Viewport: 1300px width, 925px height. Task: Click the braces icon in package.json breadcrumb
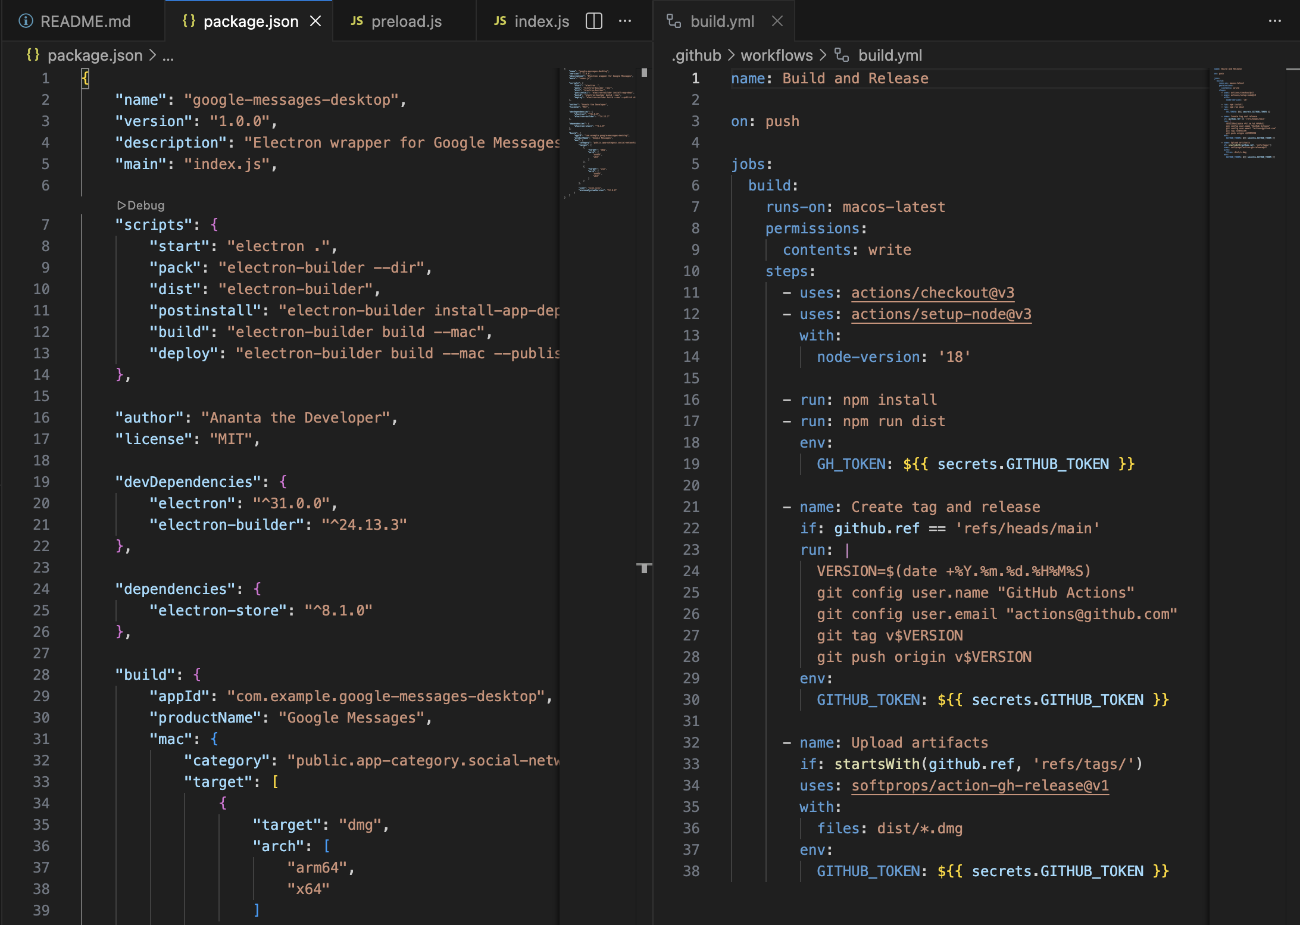pyautogui.click(x=33, y=55)
